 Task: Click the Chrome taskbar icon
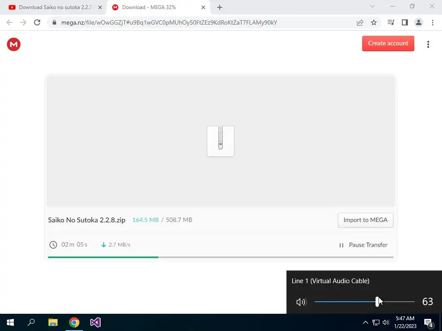coord(74,322)
